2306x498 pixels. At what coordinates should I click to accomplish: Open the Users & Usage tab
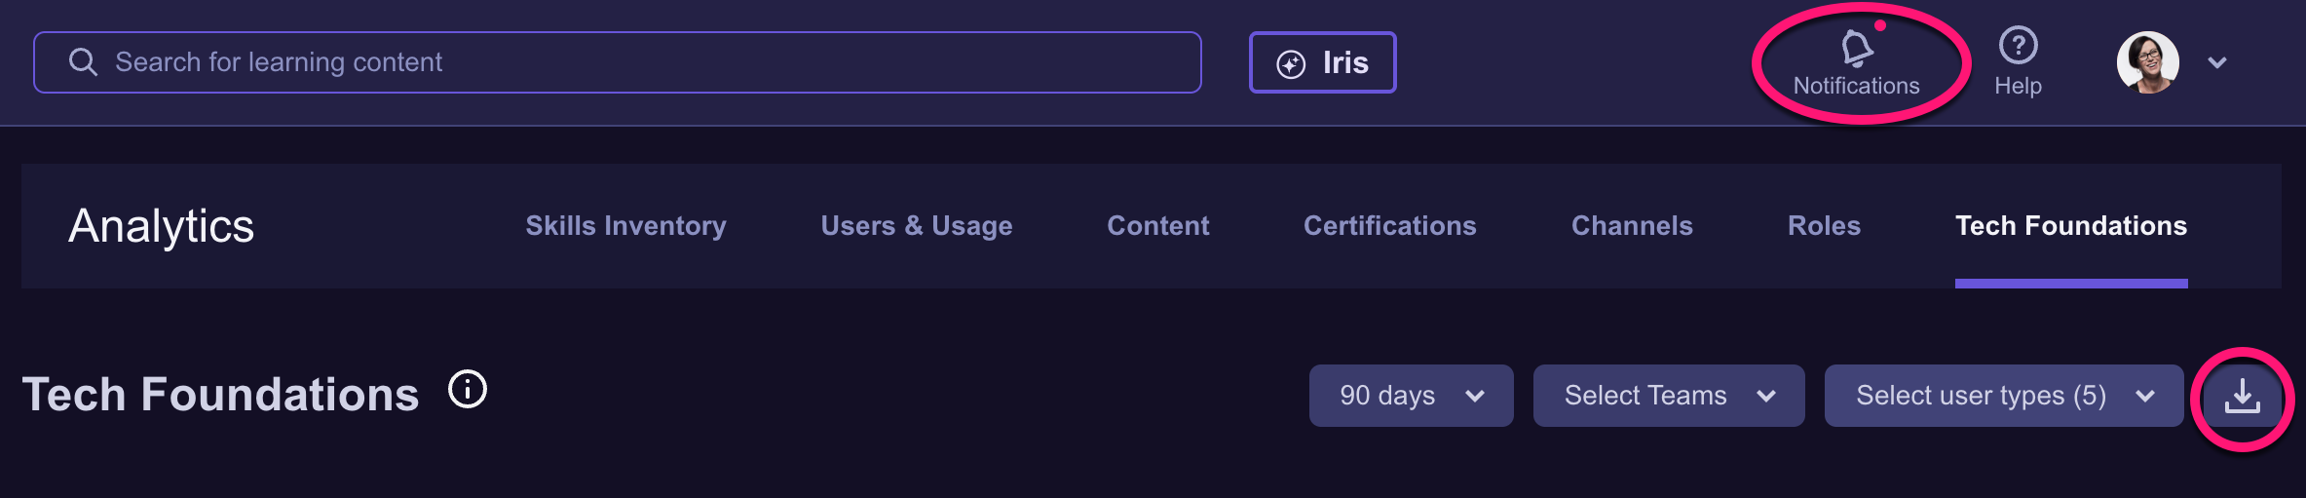[916, 226]
